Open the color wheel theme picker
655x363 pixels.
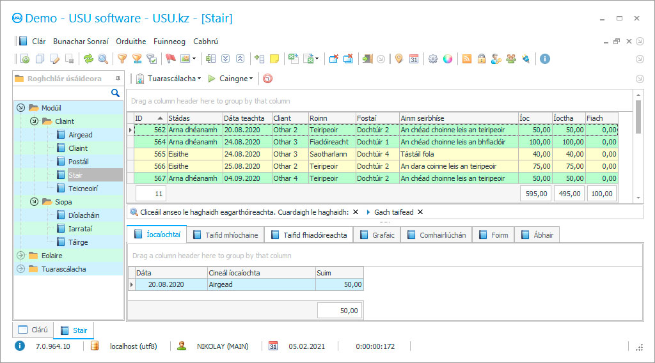(x=448, y=59)
